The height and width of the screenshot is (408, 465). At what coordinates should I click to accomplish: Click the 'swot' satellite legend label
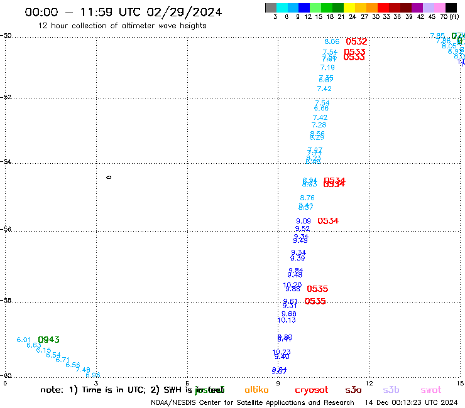coord(431,390)
